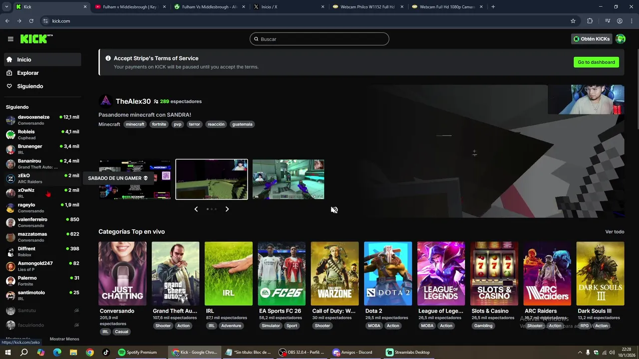Image resolution: width=639 pixels, height=359 pixels.
Task: Click the Buscar search field
Action: 319,39
